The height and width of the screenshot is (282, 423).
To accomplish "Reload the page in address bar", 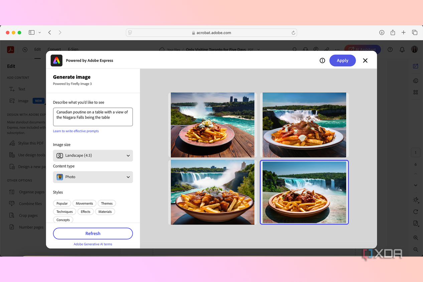I will pos(293,33).
